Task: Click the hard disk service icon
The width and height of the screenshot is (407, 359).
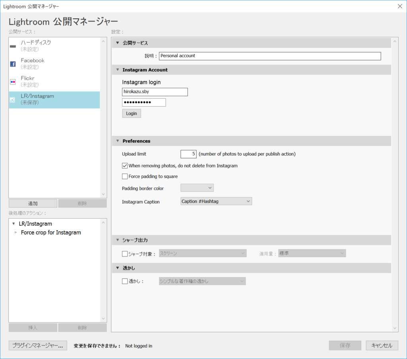Action: pos(13,46)
